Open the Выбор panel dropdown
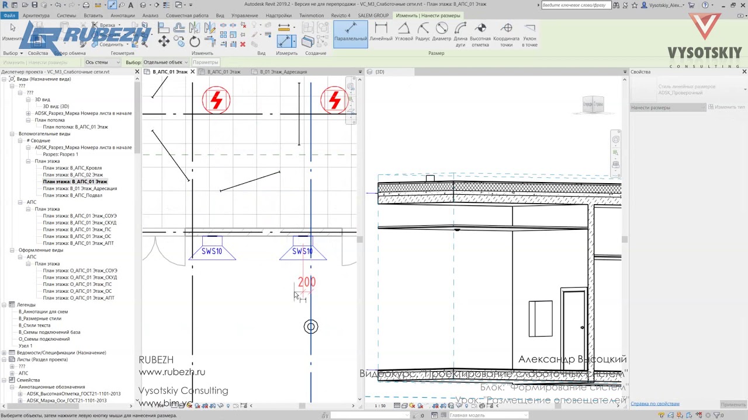This screenshot has width=748, height=420. click(x=12, y=53)
